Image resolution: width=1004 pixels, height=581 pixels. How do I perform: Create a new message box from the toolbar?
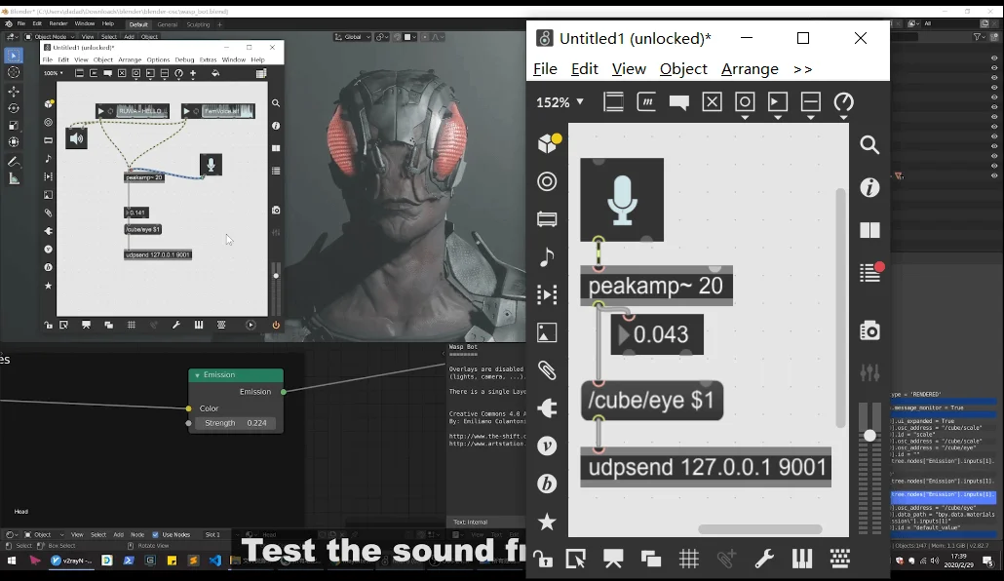(x=646, y=101)
